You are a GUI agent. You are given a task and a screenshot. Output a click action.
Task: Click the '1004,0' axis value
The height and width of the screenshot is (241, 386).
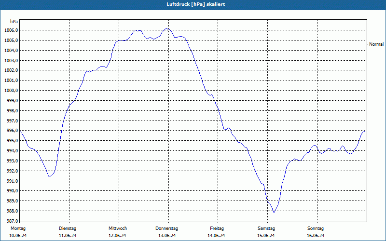[11, 51]
